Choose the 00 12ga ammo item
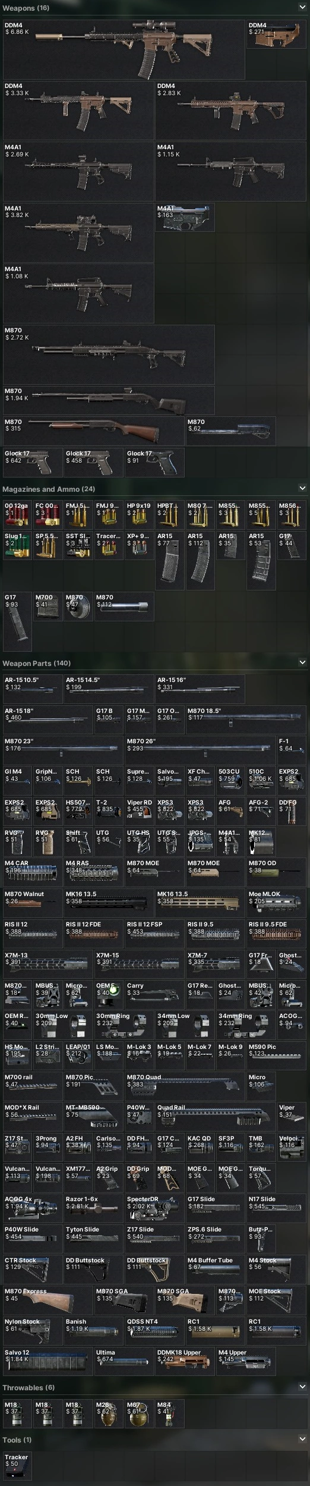Screen dimensions: 310x1486 coord(17,516)
